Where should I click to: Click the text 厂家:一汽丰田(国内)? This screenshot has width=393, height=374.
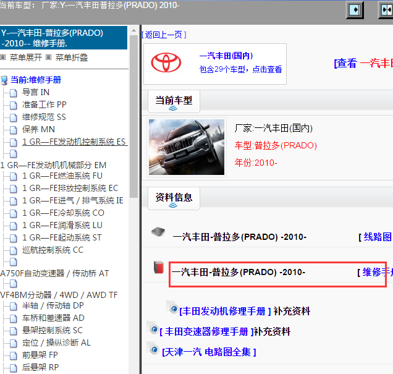pyautogui.click(x=274, y=129)
